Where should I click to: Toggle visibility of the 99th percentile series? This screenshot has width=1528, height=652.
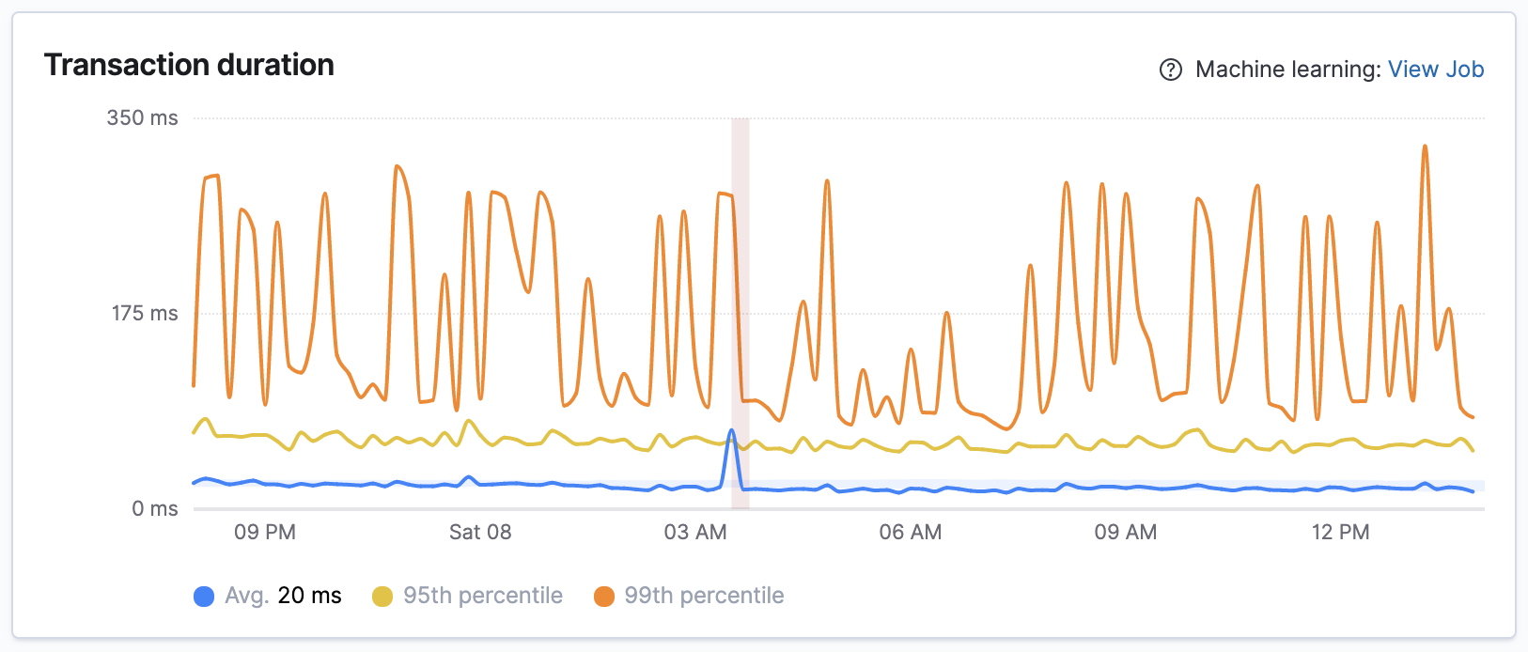click(x=689, y=595)
